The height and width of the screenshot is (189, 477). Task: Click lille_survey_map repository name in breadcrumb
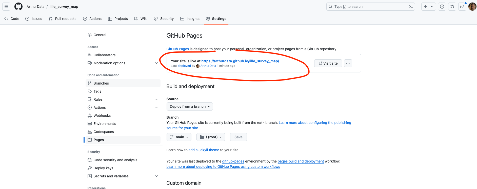click(x=64, y=7)
